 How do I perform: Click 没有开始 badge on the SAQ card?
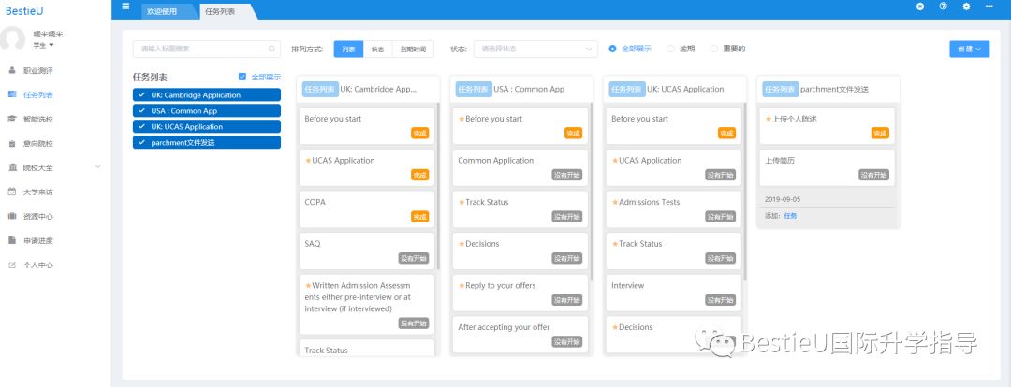(414, 258)
